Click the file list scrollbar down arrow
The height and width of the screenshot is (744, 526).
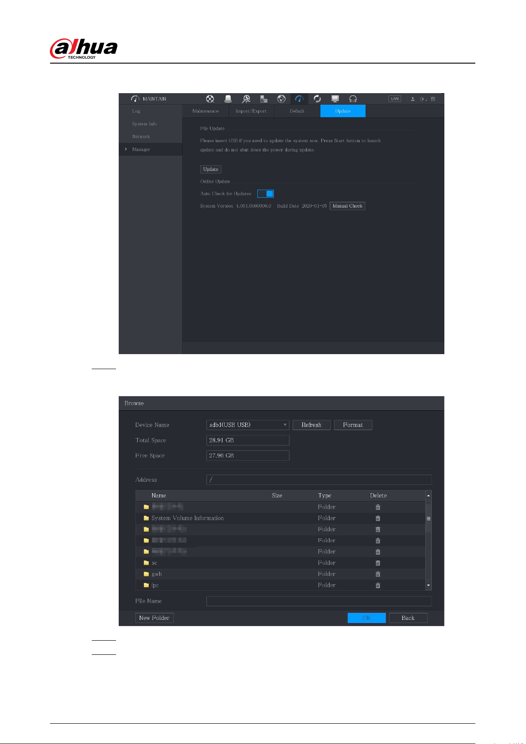[x=428, y=585]
